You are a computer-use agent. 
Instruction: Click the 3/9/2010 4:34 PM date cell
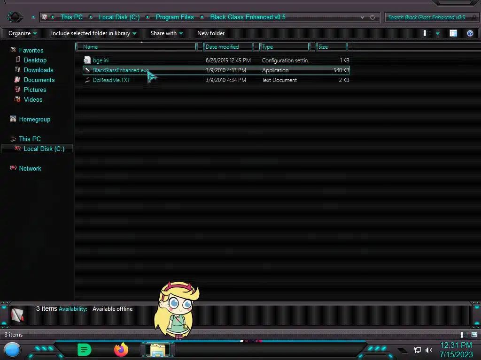(225, 80)
